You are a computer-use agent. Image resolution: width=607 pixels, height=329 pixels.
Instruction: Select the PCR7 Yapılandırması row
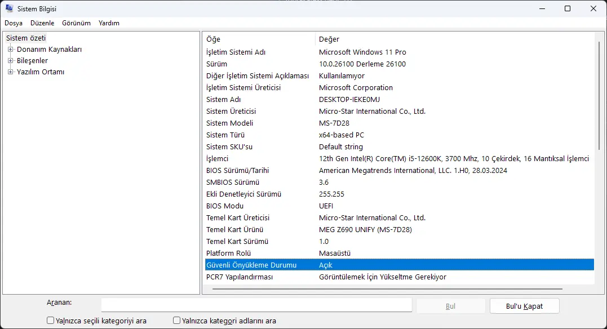click(400, 277)
